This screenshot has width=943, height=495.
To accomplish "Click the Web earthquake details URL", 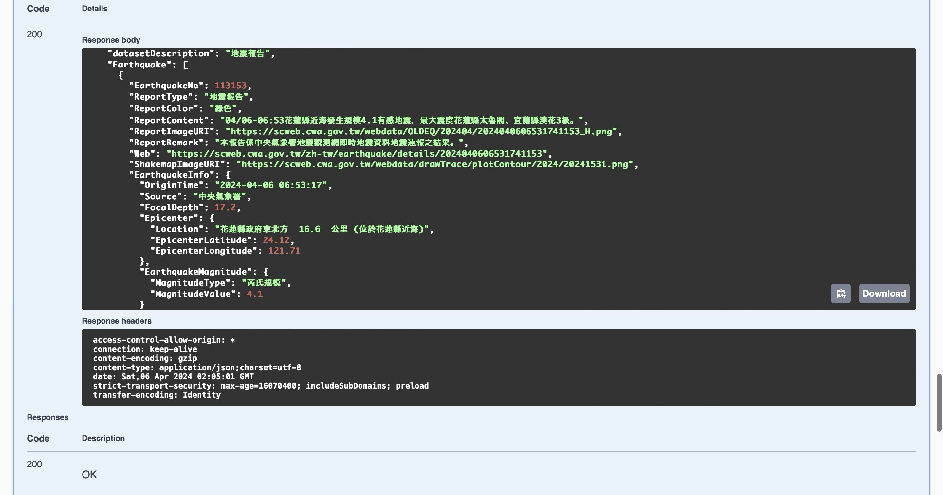I will pyautogui.click(x=357, y=153).
